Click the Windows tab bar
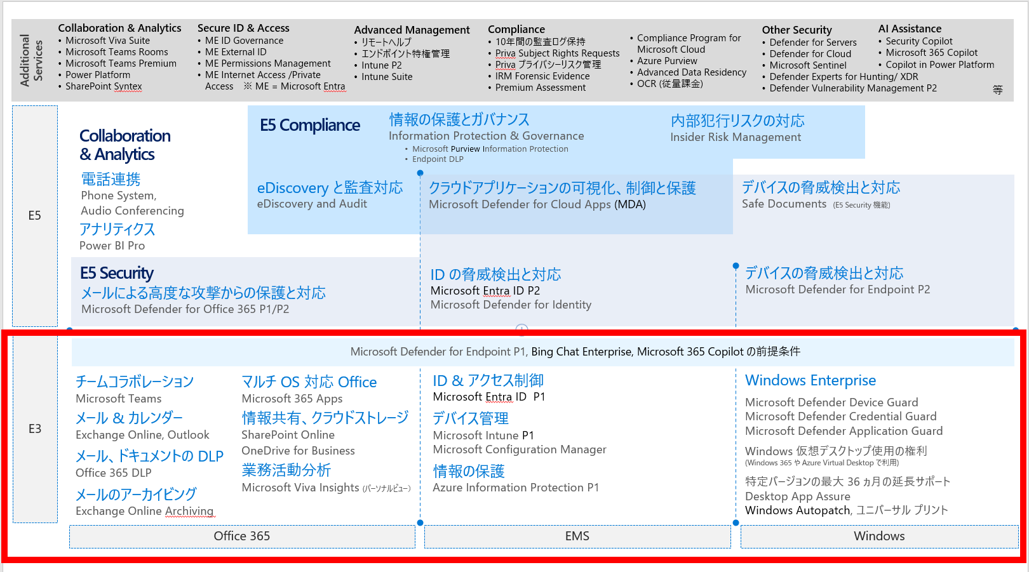Screen dimensions: 1029x572 click(878, 536)
